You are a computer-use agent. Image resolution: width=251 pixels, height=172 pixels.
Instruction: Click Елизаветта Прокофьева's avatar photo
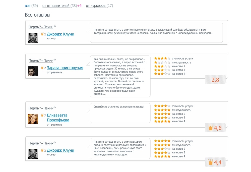[x=33, y=119]
